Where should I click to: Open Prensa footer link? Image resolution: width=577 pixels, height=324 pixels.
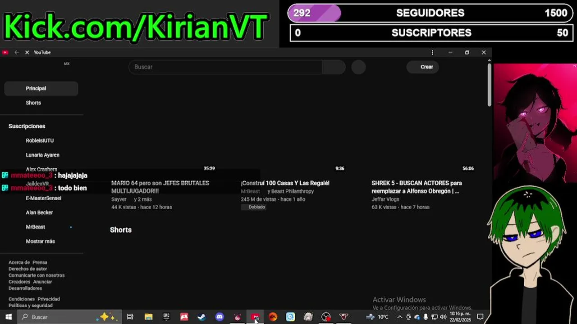(40, 262)
